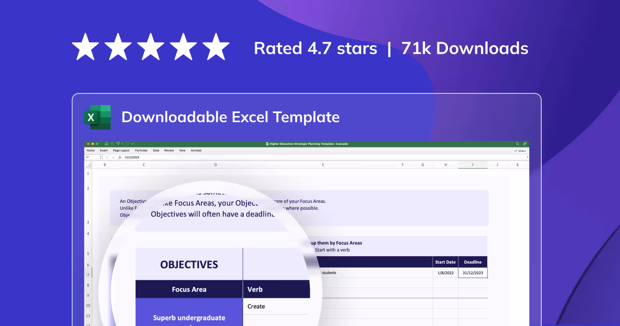Select column D header
Image resolution: width=620 pixels, height=326 pixels.
click(215, 165)
